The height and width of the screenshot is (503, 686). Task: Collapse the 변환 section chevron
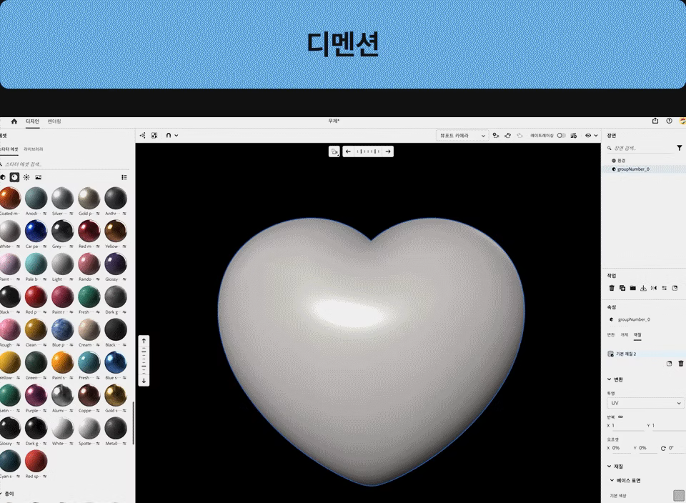[609, 379]
